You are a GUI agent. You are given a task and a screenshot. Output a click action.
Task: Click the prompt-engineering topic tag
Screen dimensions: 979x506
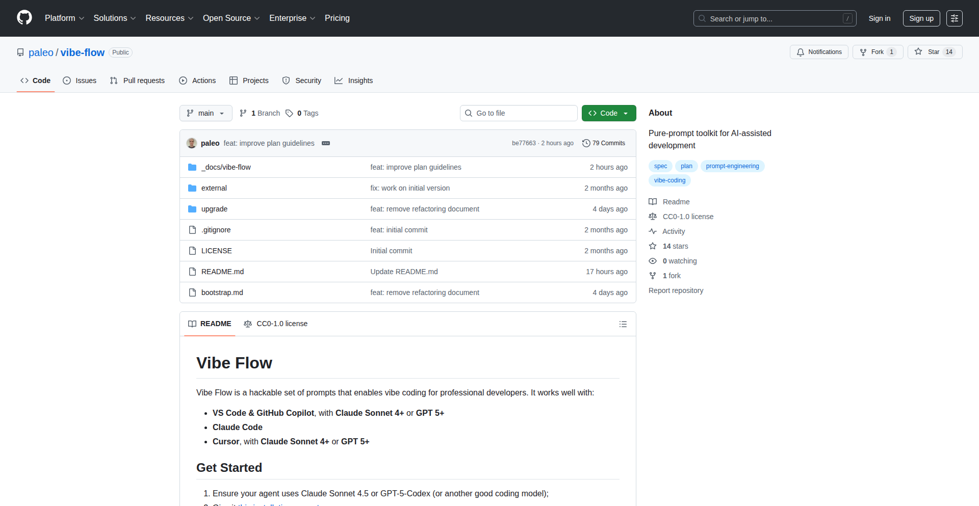click(732, 166)
